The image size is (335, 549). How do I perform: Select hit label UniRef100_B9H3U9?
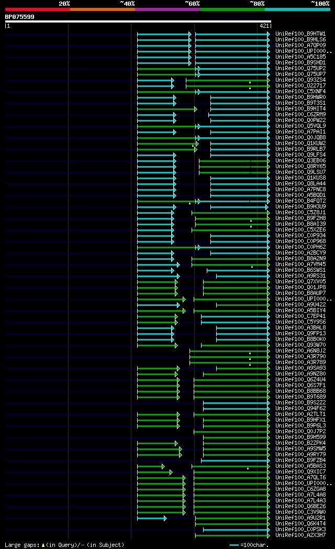coord(300,206)
